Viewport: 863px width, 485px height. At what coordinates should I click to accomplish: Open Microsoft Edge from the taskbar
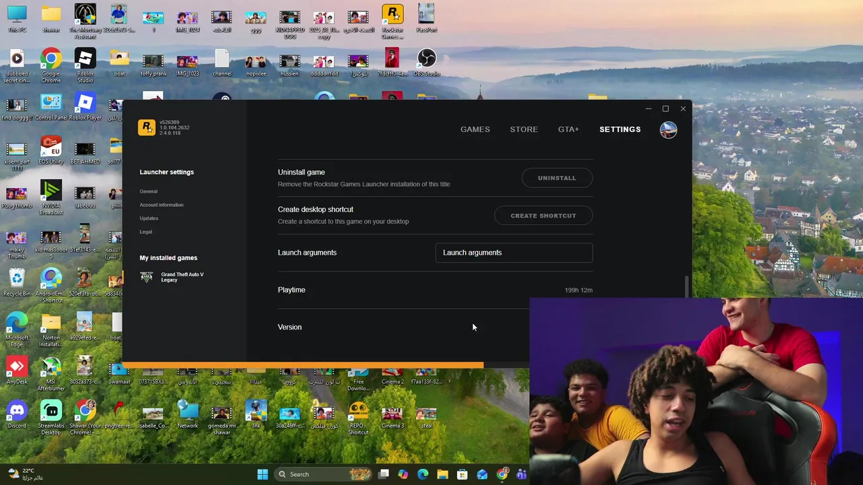tap(423, 474)
